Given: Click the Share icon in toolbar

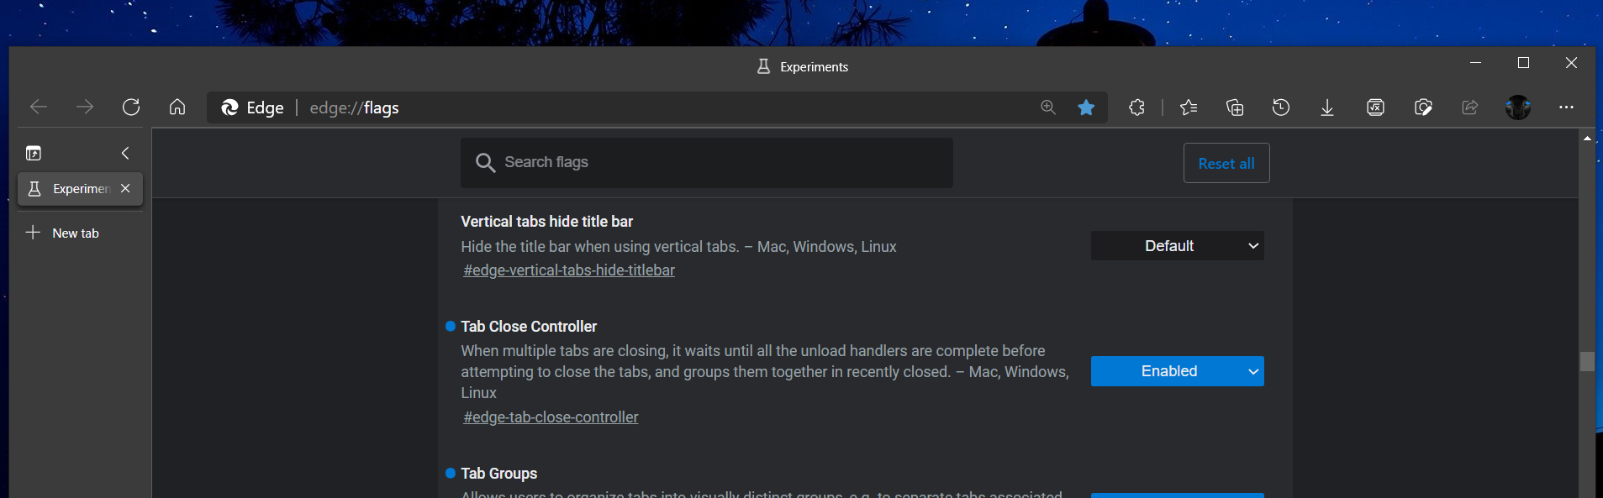Looking at the screenshot, I should 1470,107.
